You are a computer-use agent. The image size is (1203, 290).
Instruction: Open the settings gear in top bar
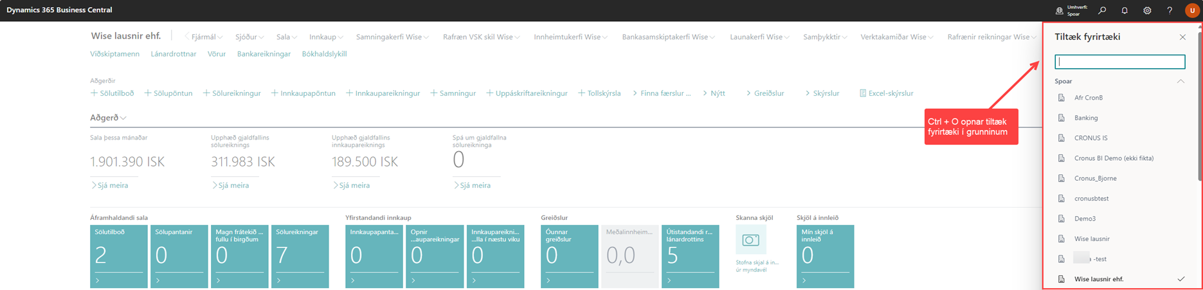[1147, 10]
